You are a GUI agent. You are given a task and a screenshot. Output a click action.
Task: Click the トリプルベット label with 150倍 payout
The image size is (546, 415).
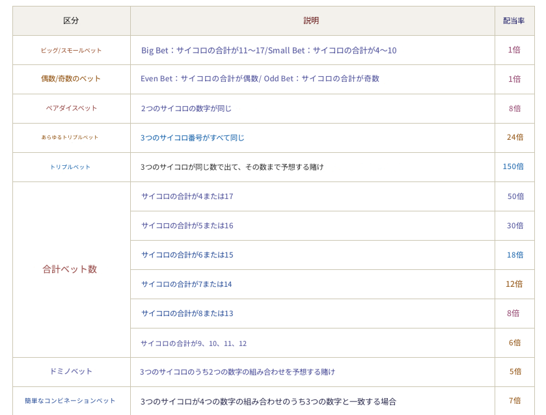[x=70, y=167]
